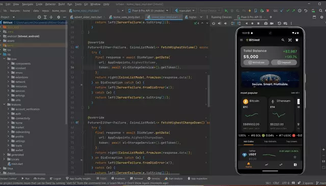Image resolution: width=326 pixels, height=186 pixels.
Task: Tap the Withdraw button in app
Action: click(x=256, y=63)
